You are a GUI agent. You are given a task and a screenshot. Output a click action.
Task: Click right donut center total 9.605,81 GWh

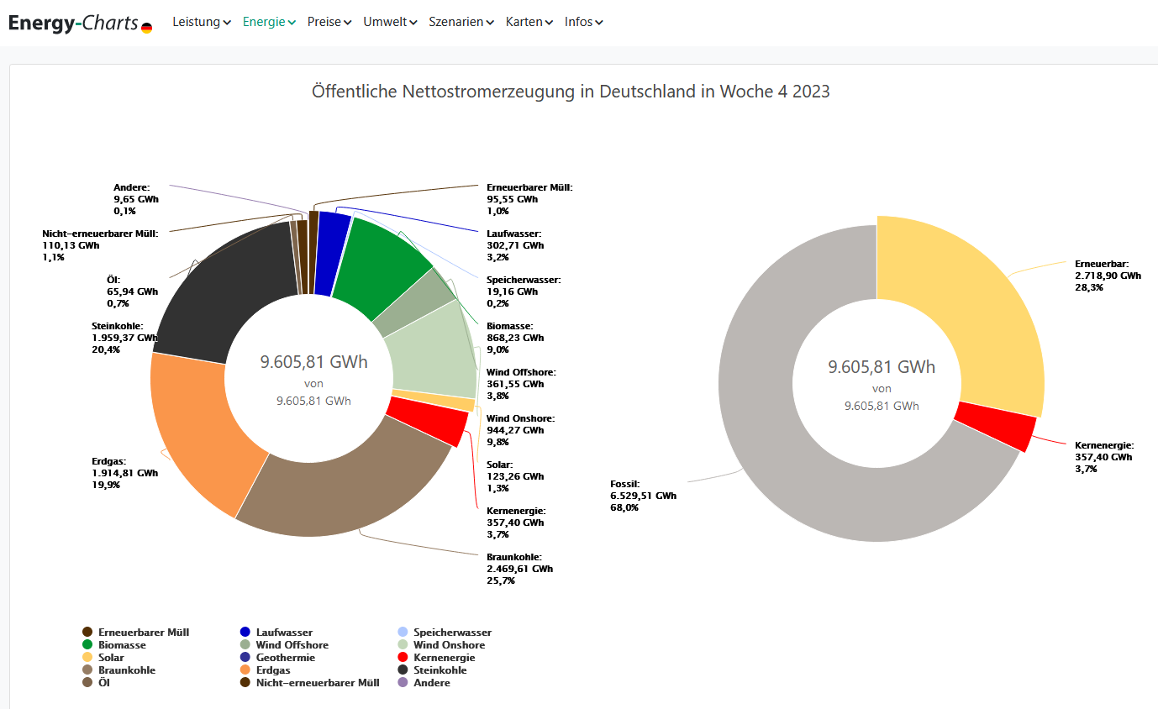pyautogui.click(x=882, y=367)
